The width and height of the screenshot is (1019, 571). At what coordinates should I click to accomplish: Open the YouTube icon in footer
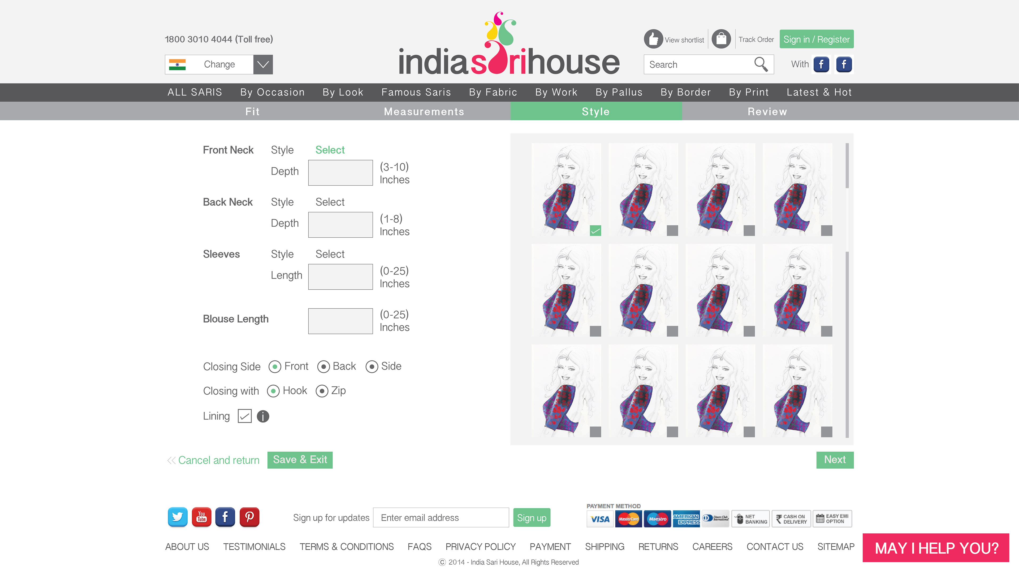pos(201,517)
